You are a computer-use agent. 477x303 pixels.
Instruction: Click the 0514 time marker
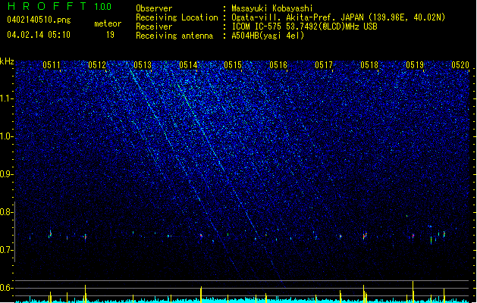pos(188,65)
